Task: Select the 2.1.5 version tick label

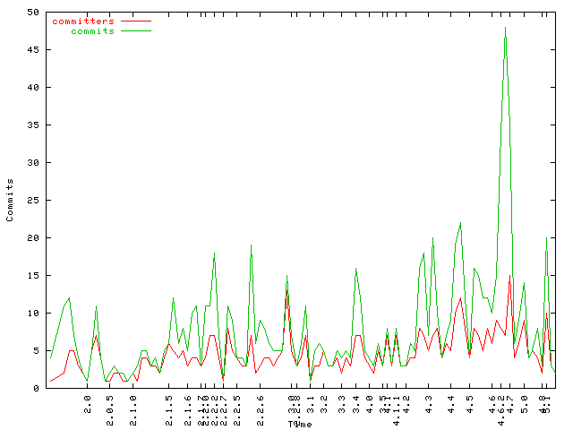Action: click(x=169, y=408)
